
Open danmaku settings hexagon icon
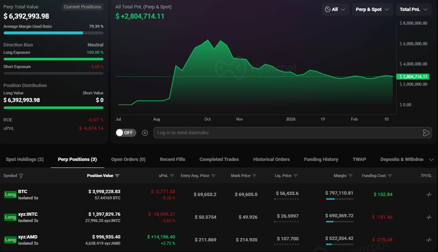145,133
